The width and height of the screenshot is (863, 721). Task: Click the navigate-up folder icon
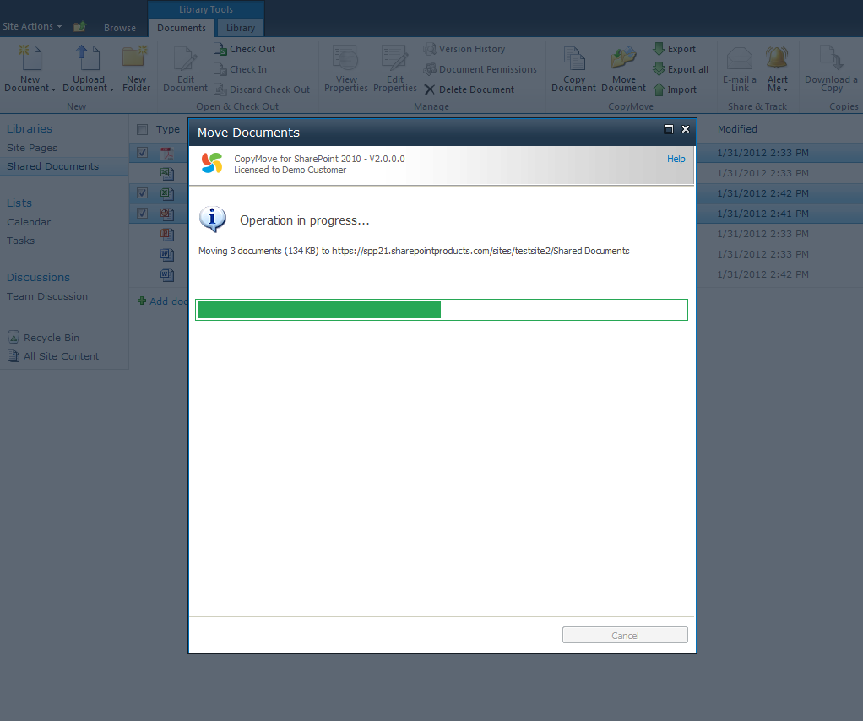coord(80,26)
